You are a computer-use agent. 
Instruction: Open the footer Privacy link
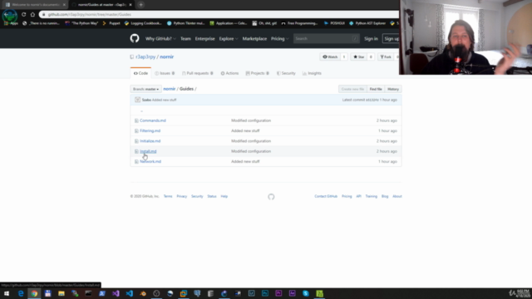tap(181, 196)
